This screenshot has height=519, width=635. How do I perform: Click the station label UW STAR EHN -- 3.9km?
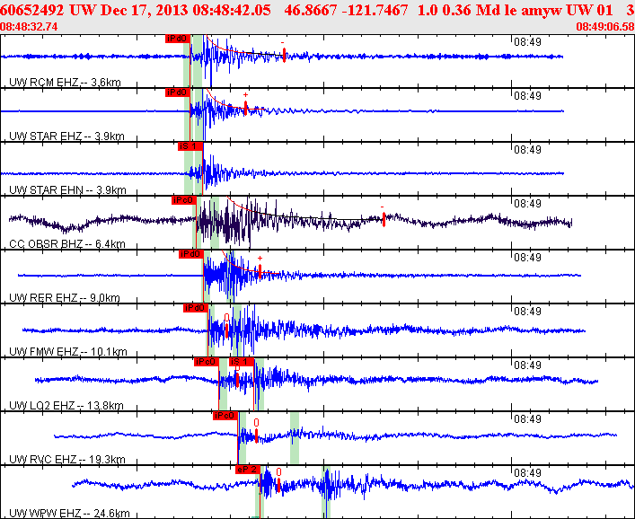click(67, 190)
